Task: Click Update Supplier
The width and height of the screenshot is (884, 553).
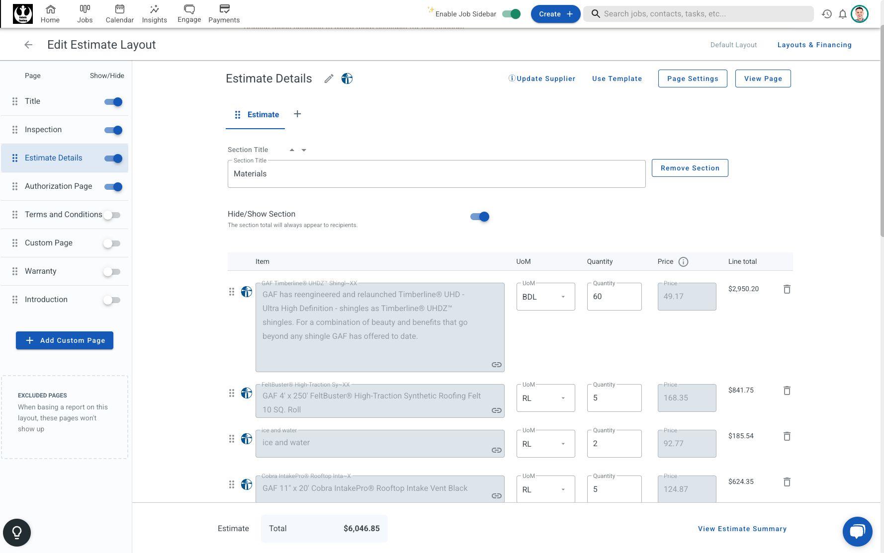Action: pyautogui.click(x=542, y=79)
